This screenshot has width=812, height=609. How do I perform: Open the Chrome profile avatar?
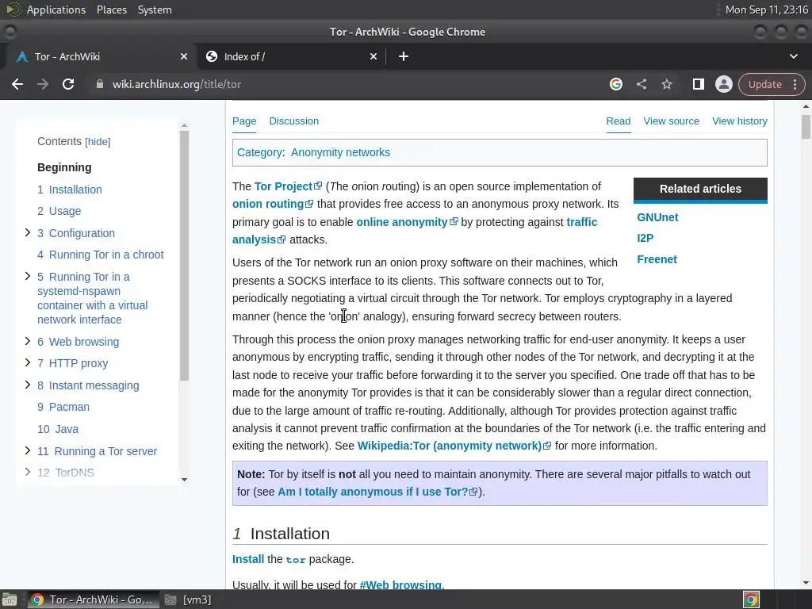coord(723,84)
